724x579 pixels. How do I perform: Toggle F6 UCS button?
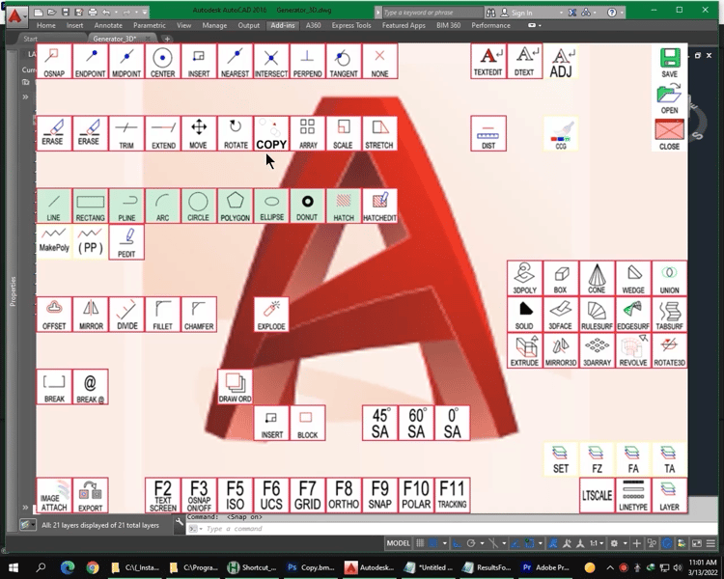[271, 495]
